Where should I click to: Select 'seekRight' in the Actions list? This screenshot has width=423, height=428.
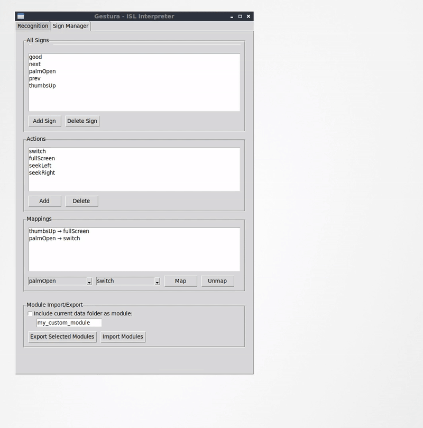point(134,172)
